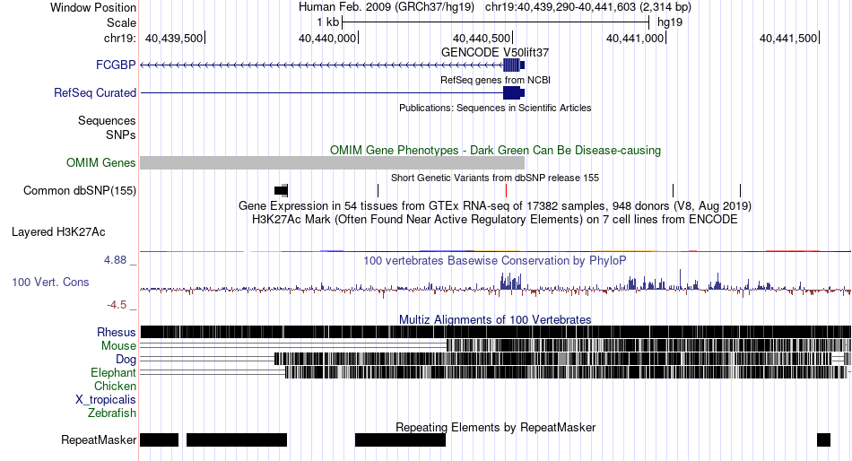The width and height of the screenshot is (852, 461).
Task: Select the Mouse alignment label
Action: 117,346
